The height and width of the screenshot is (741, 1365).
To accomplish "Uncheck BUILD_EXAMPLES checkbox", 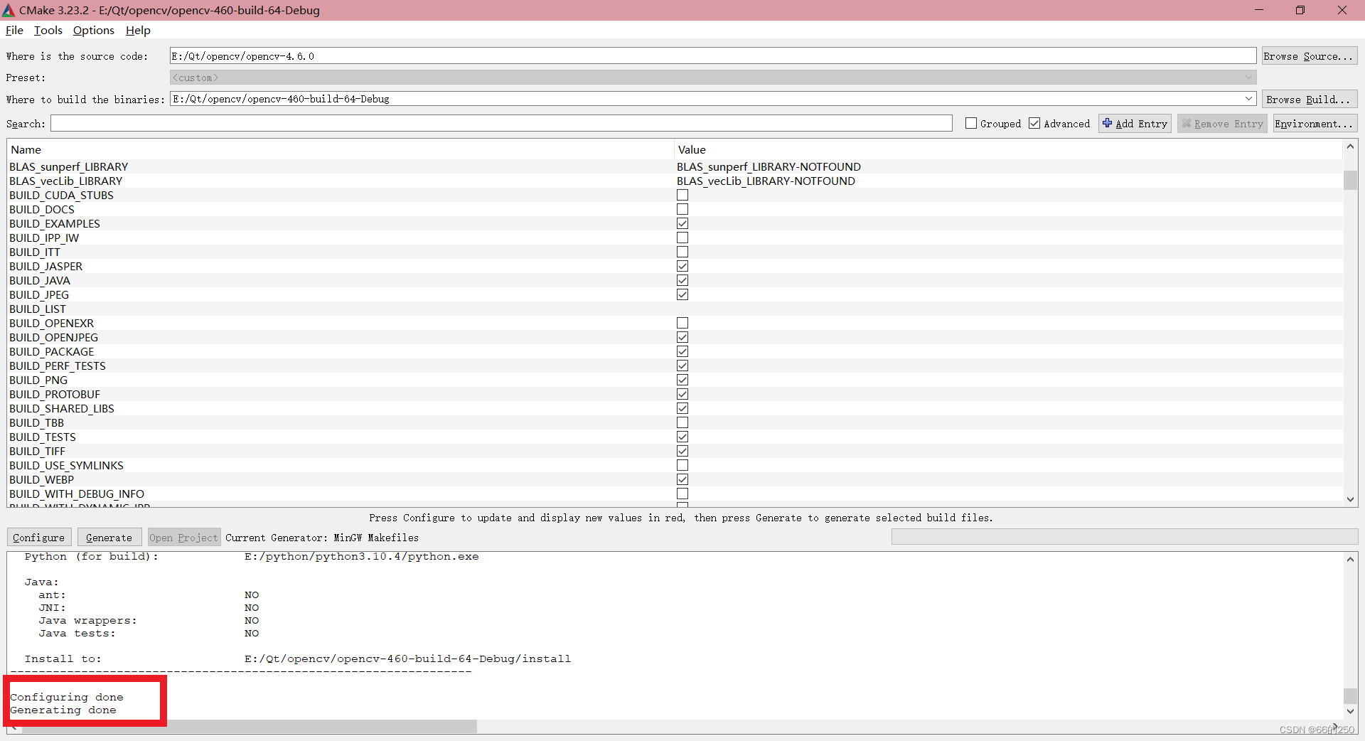I will click(682, 223).
